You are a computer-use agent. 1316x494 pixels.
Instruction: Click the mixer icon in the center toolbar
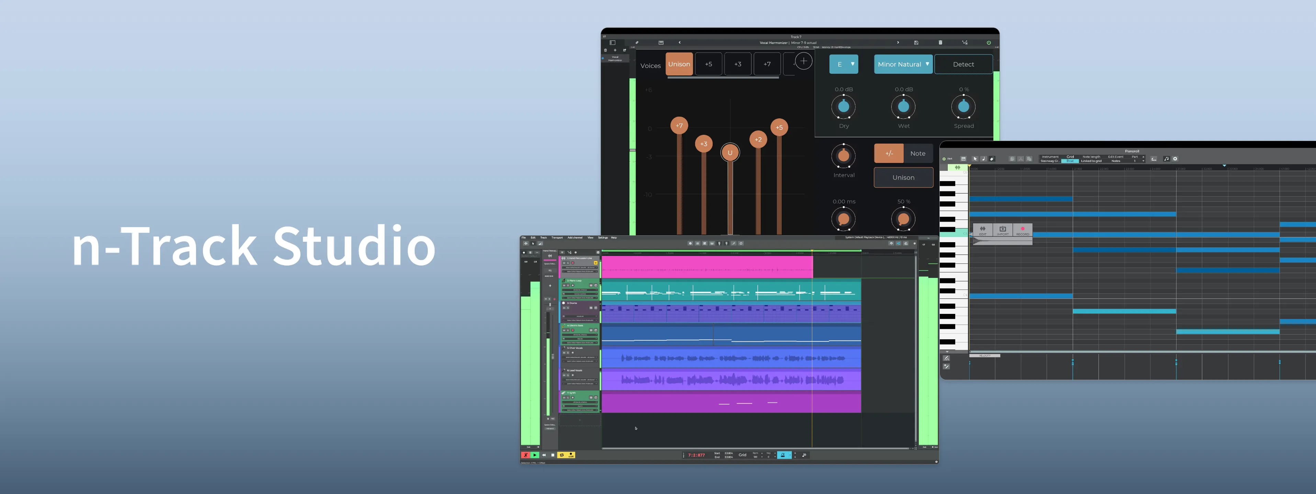point(698,244)
